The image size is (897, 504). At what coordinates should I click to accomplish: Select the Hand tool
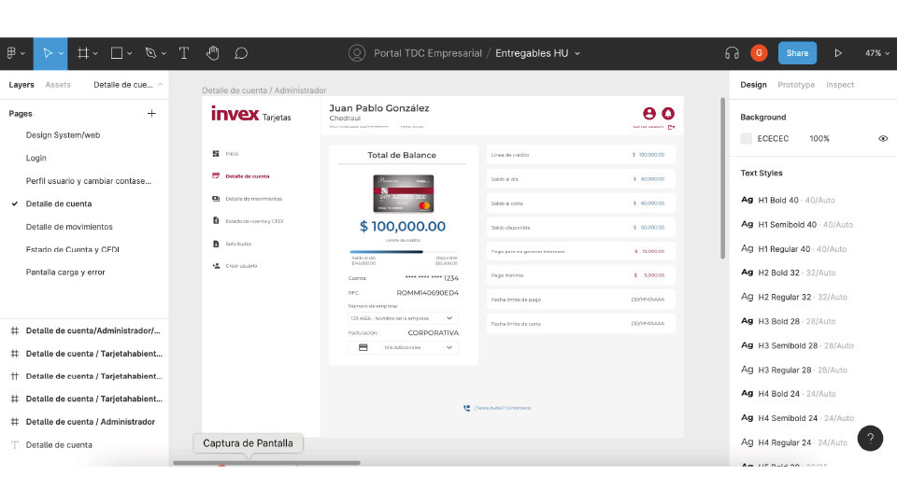(x=212, y=53)
